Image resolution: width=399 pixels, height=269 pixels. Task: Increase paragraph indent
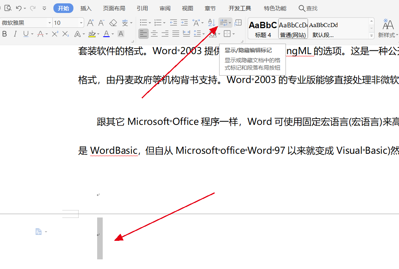(184, 23)
